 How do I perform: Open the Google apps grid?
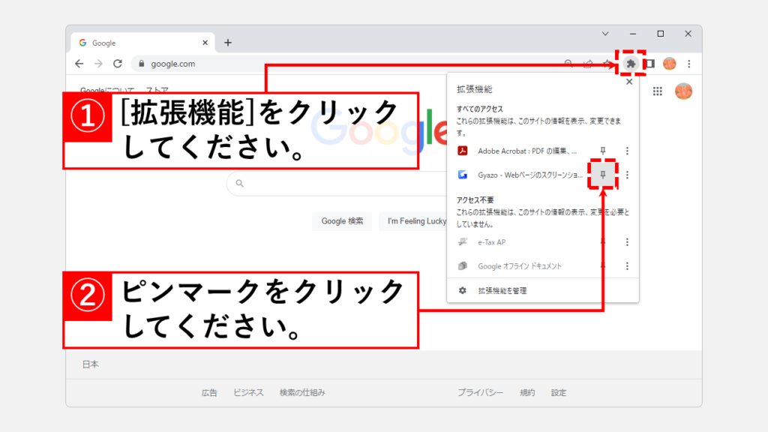point(658,91)
